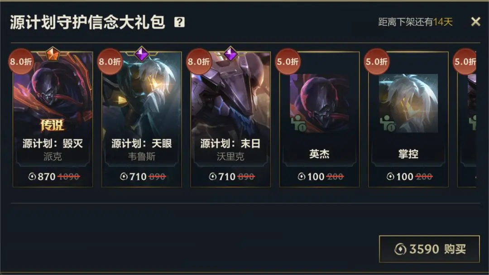Click the 3590 购买 purchase button
The width and height of the screenshot is (489, 275).
click(429, 249)
